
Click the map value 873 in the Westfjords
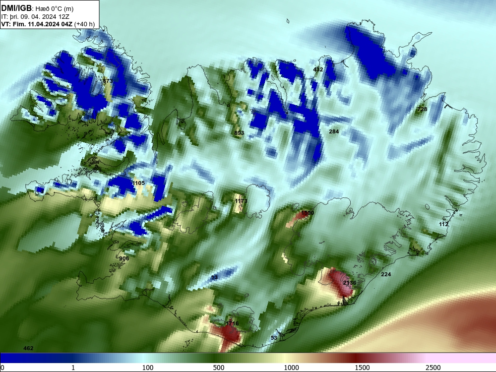(108, 81)
